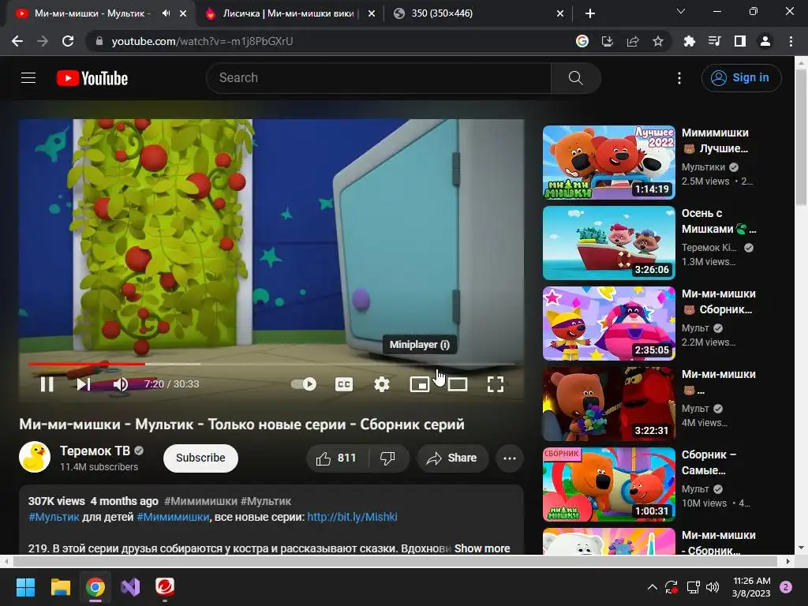Open the 1:14:19 Лучшее 2022 video thumbnail

608,163
